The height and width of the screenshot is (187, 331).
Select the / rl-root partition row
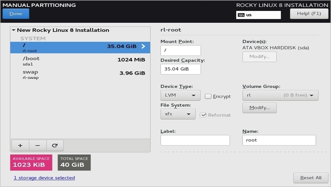coord(80,47)
